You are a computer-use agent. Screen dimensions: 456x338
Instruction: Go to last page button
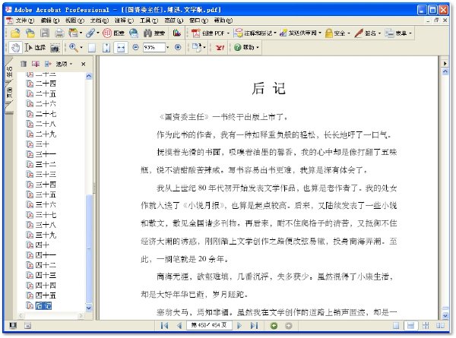tap(254, 326)
